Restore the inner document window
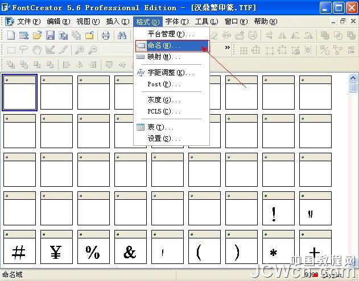The image size is (359, 281). [343, 21]
